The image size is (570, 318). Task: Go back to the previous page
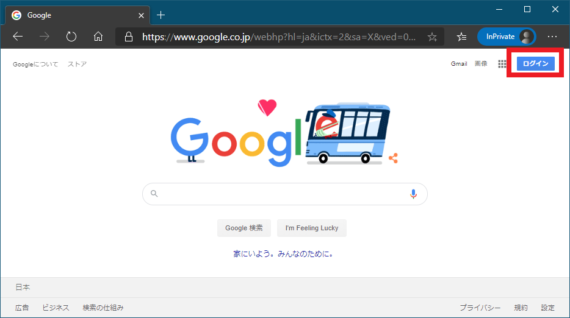18,37
